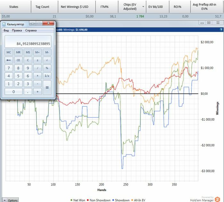
Task: Click the calculator result display field
Action: 28,42
